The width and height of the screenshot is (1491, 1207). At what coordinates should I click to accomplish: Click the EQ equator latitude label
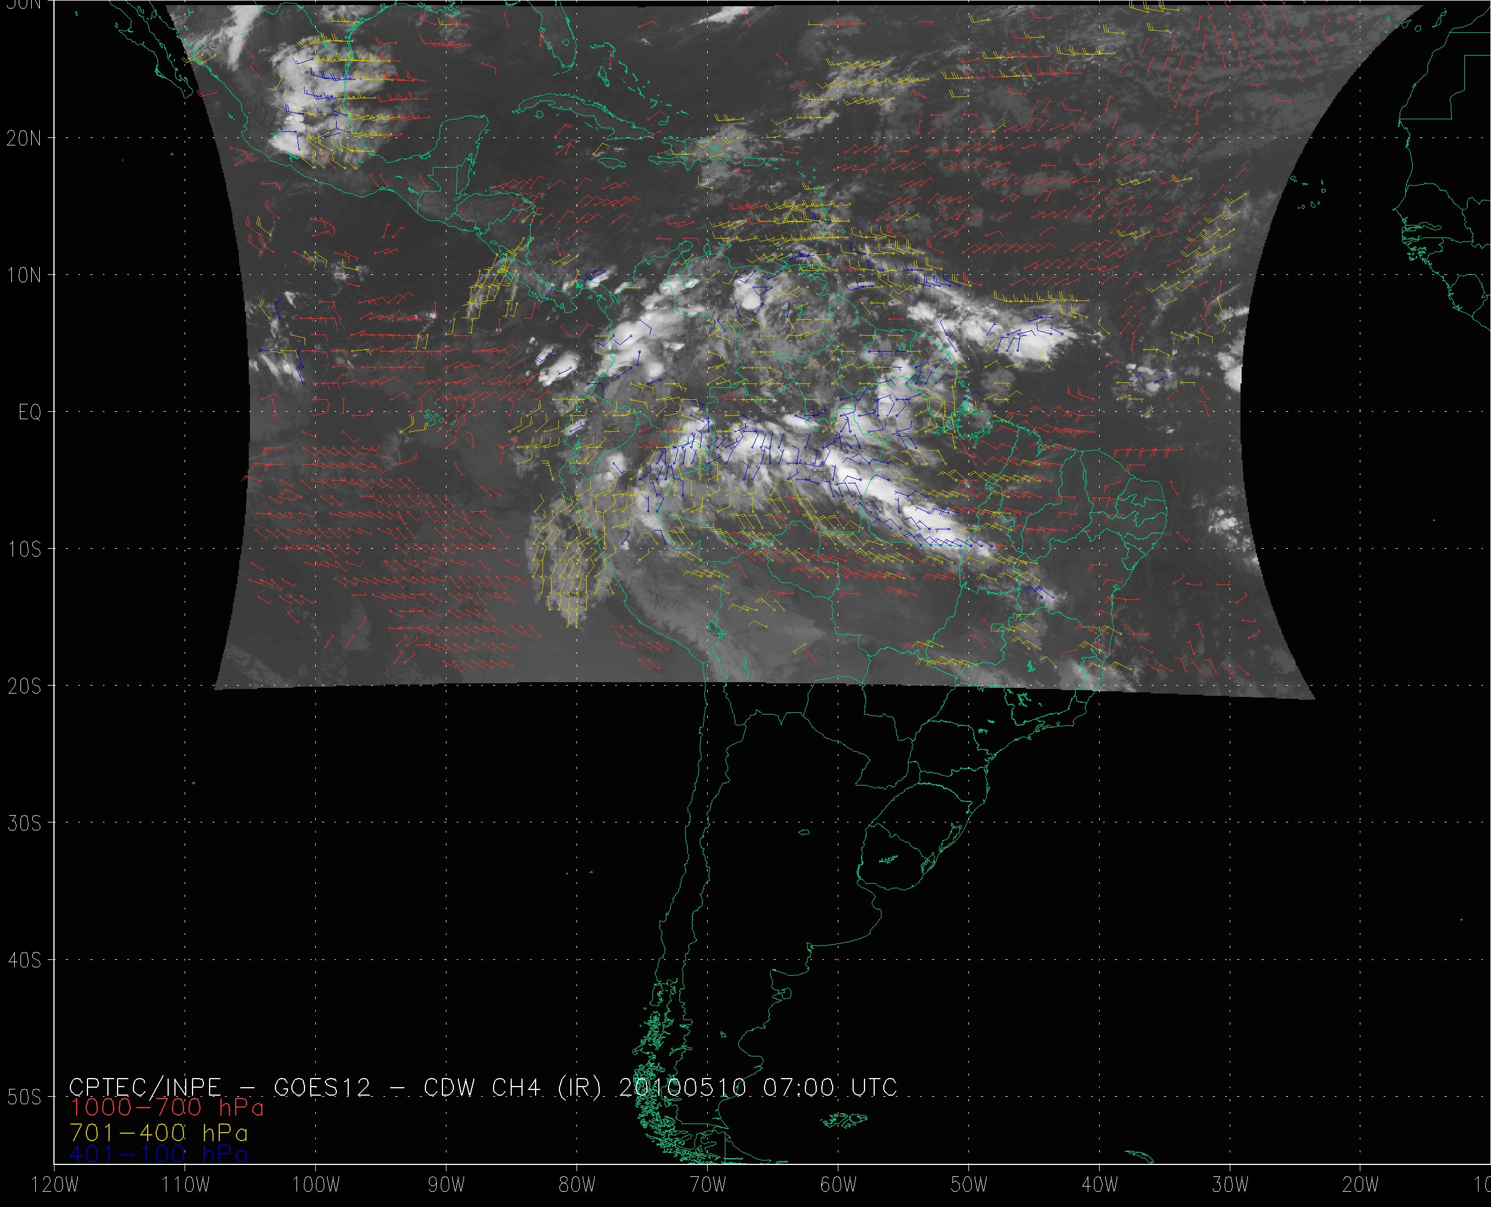[x=31, y=413]
